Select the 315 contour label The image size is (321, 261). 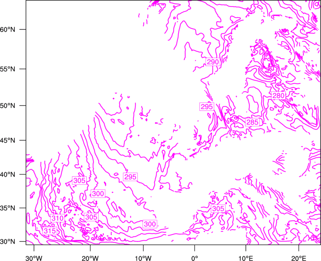(x=50, y=231)
